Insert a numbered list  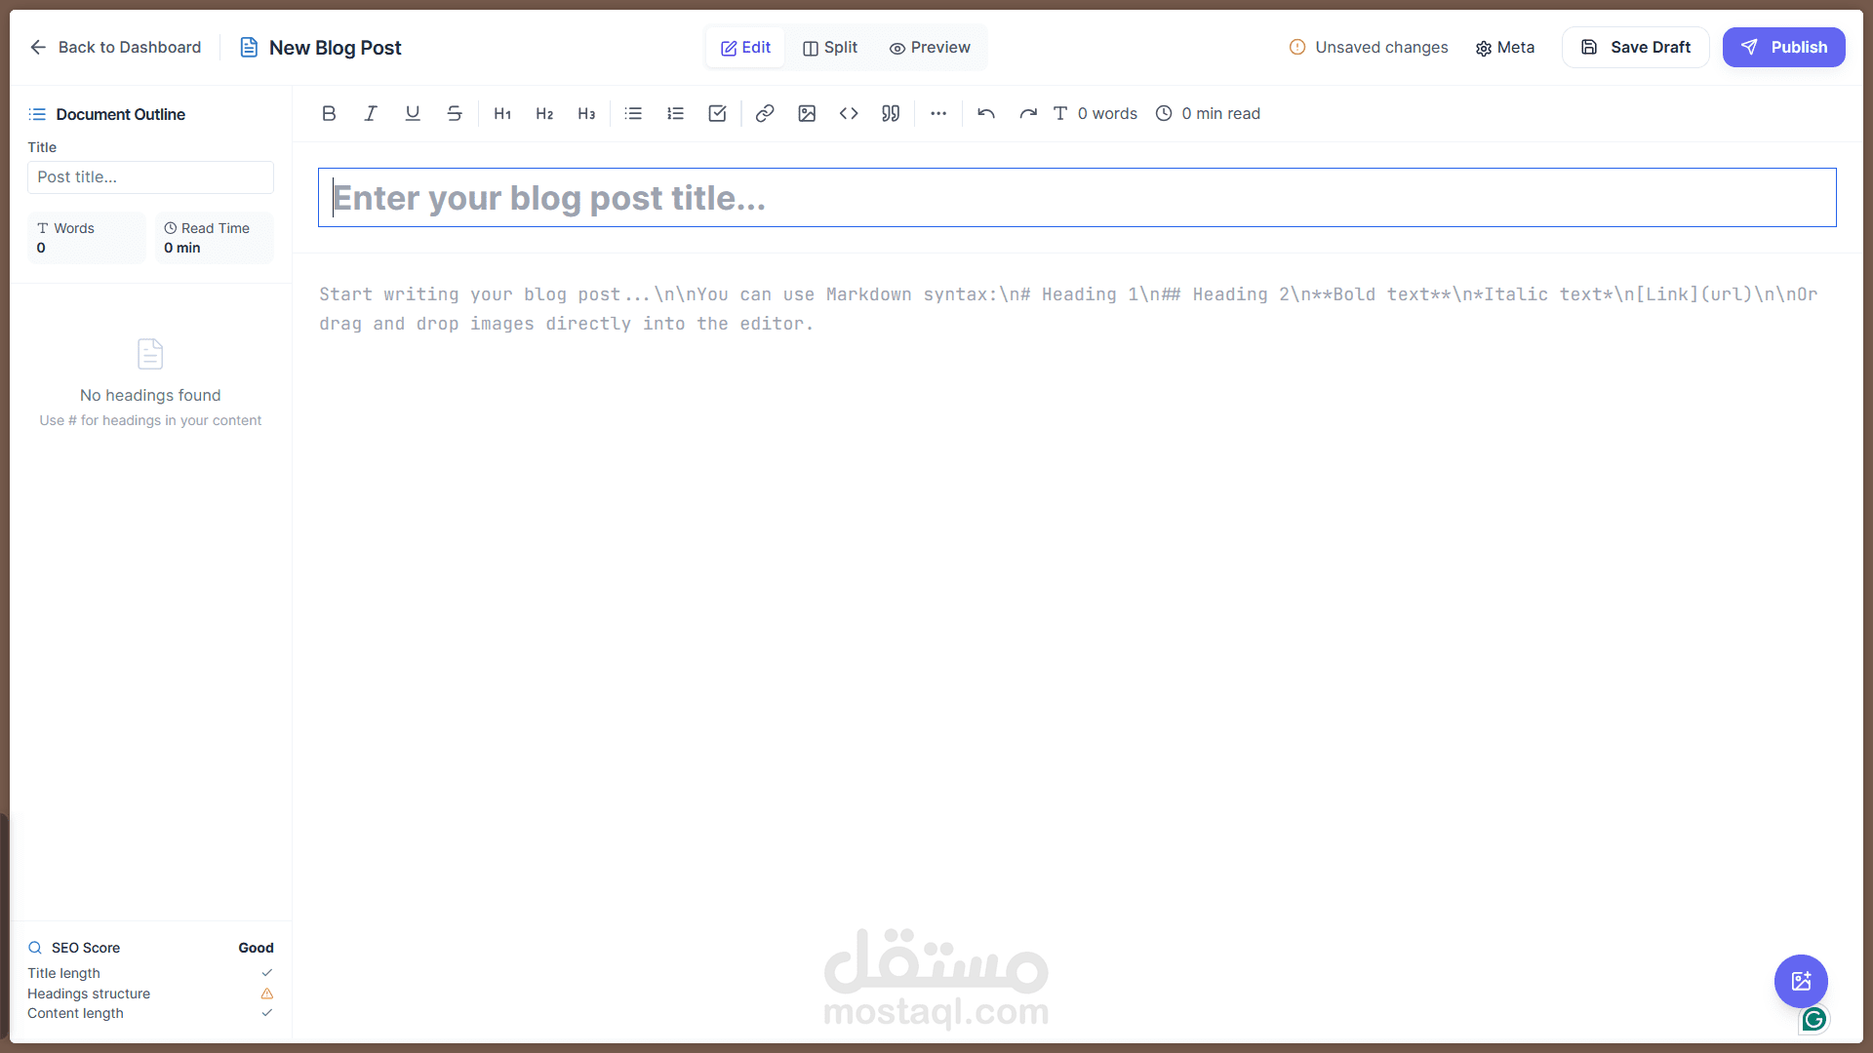pyautogui.click(x=675, y=114)
